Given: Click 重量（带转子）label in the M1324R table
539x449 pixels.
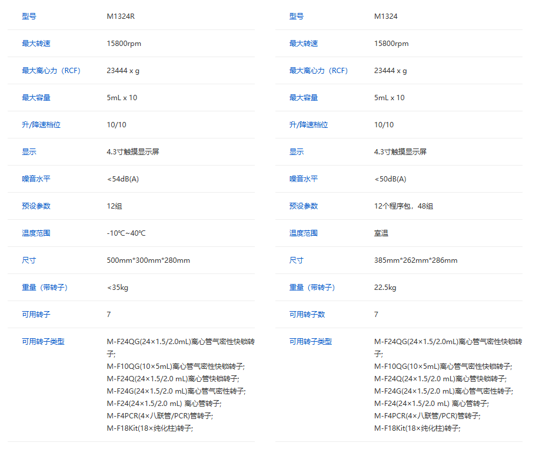Looking at the screenshot, I should click(45, 288).
